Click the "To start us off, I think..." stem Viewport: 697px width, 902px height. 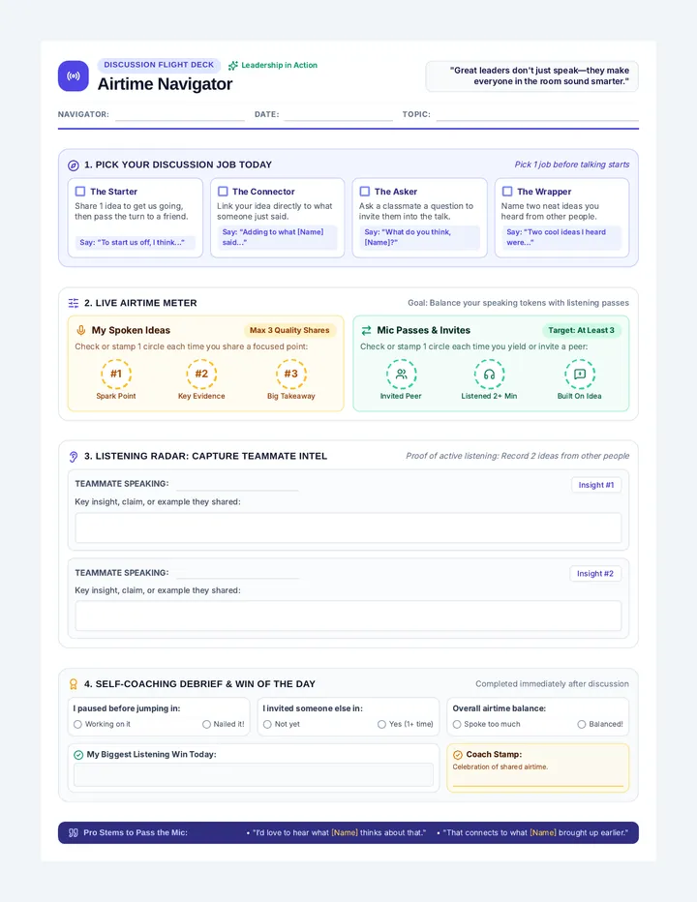136,242
